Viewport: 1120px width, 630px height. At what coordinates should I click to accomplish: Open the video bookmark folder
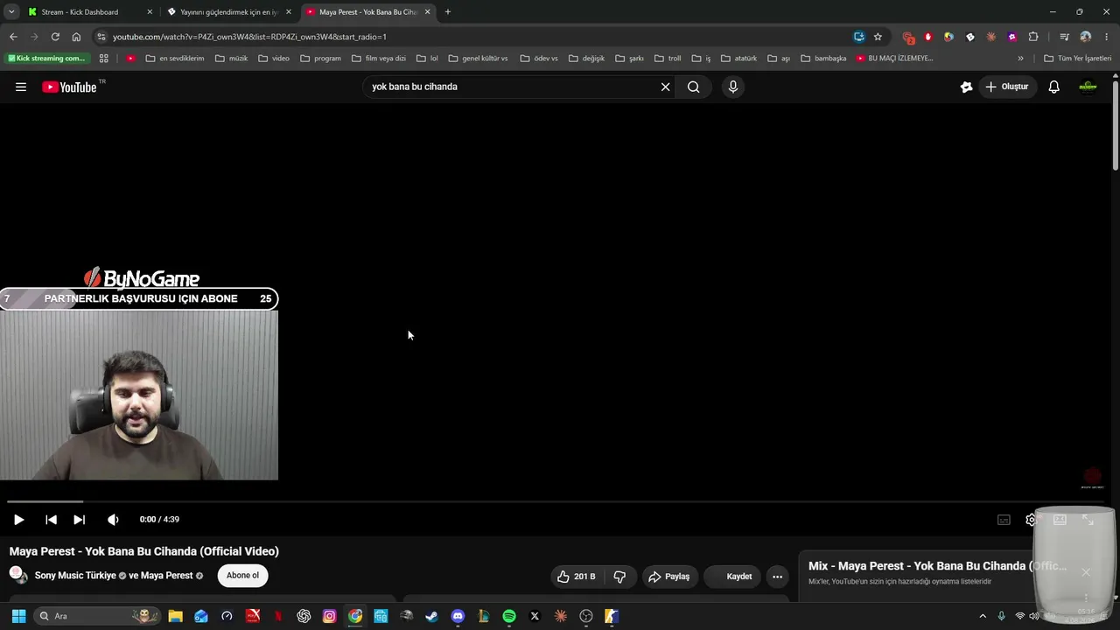(x=273, y=59)
